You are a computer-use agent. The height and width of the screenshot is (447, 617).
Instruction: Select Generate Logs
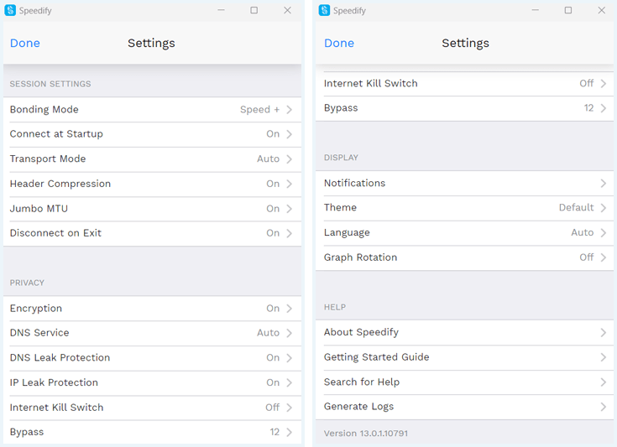pyautogui.click(x=464, y=407)
